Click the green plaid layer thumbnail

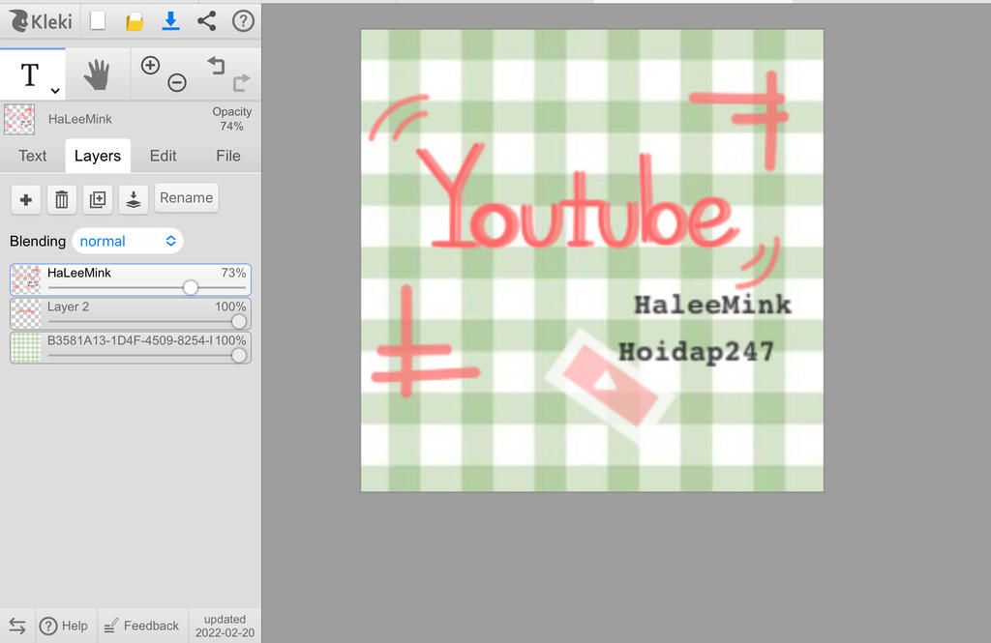[26, 347]
